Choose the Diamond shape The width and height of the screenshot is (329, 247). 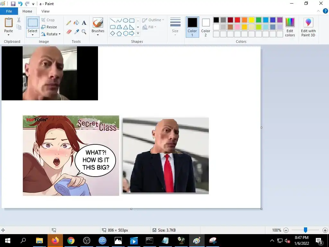tap(113, 33)
